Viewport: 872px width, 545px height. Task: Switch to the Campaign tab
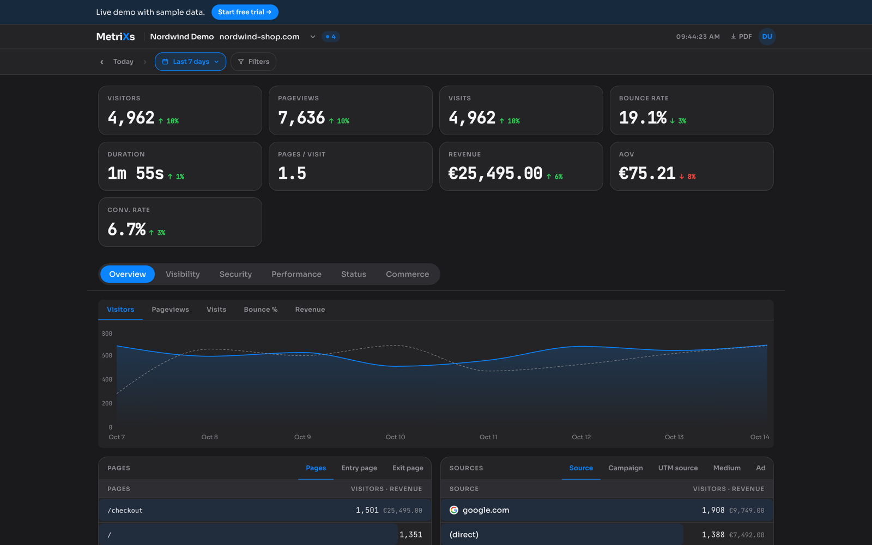(x=626, y=468)
